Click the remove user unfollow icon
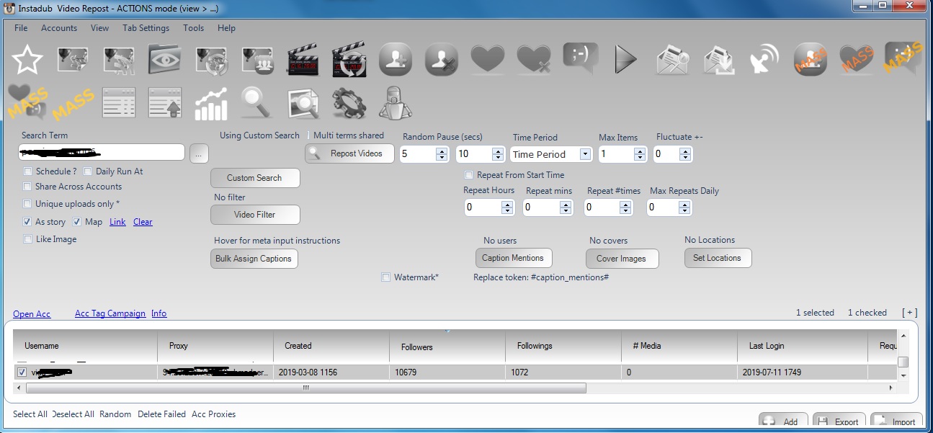 [x=441, y=59]
